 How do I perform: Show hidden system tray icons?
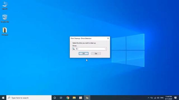click(149, 98)
